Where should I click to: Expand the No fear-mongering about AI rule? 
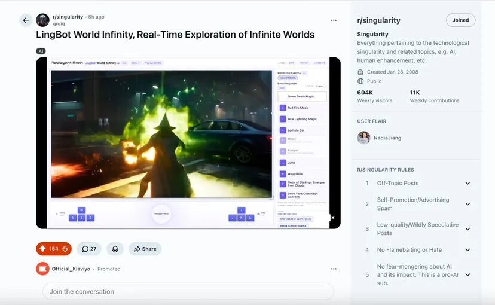click(467, 274)
